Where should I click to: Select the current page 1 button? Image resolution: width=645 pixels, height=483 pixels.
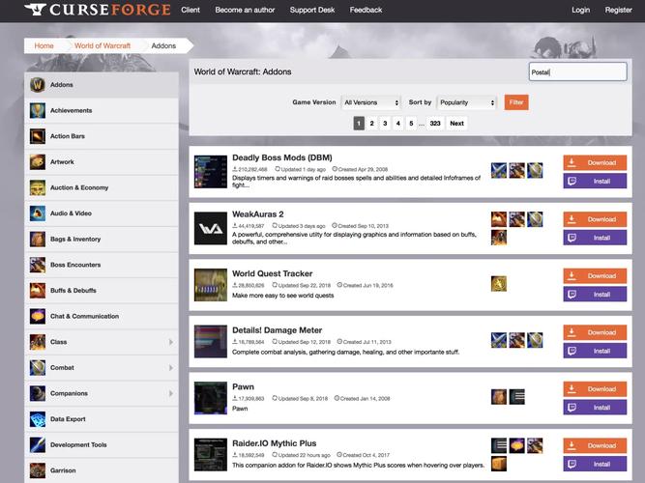(x=359, y=124)
